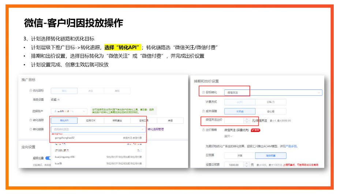Select 转化 as 优化目标
Viewport: 340px width, 194px height.
click(x=64, y=91)
